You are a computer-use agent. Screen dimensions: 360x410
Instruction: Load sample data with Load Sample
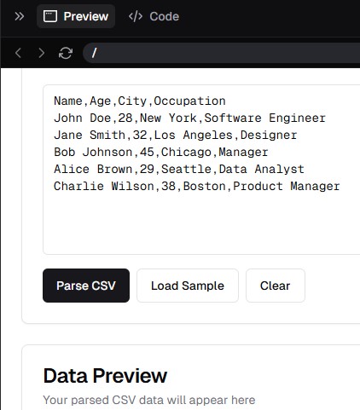[188, 286]
